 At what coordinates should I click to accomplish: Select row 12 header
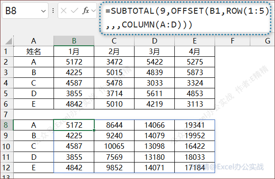[x=7, y=168]
